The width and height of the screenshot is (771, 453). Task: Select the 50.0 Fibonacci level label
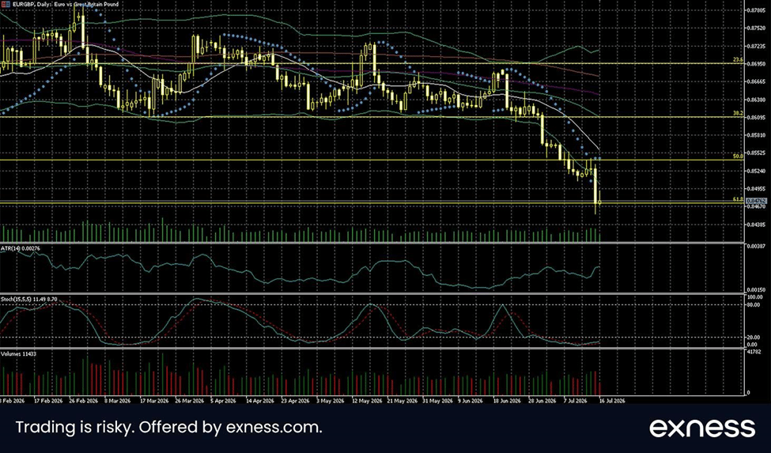[x=738, y=157]
